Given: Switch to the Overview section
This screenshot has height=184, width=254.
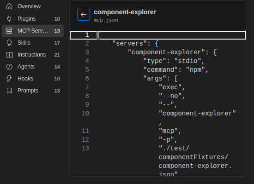Looking at the screenshot, I should [29, 6].
